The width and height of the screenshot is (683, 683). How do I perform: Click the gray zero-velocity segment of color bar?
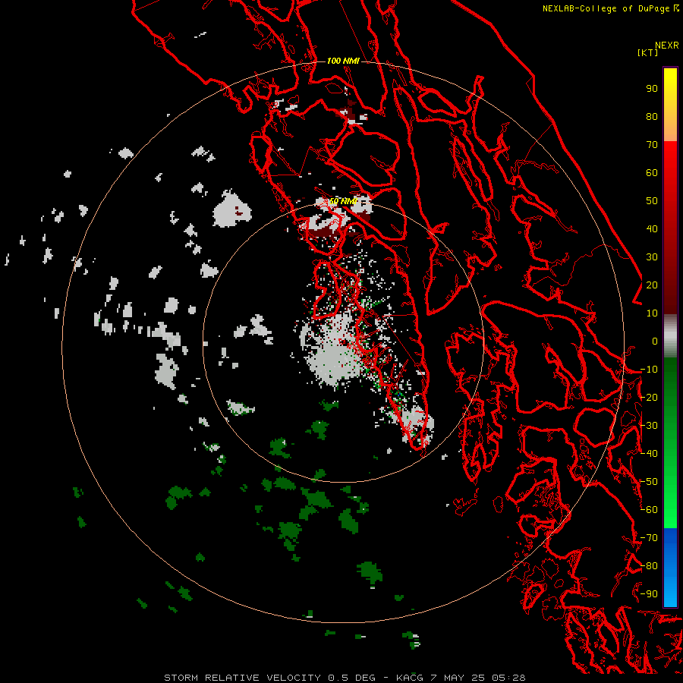point(670,336)
